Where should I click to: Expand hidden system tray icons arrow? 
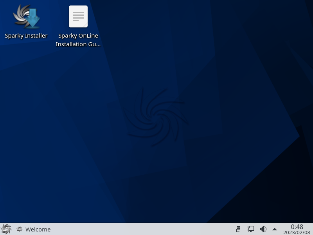click(275, 229)
